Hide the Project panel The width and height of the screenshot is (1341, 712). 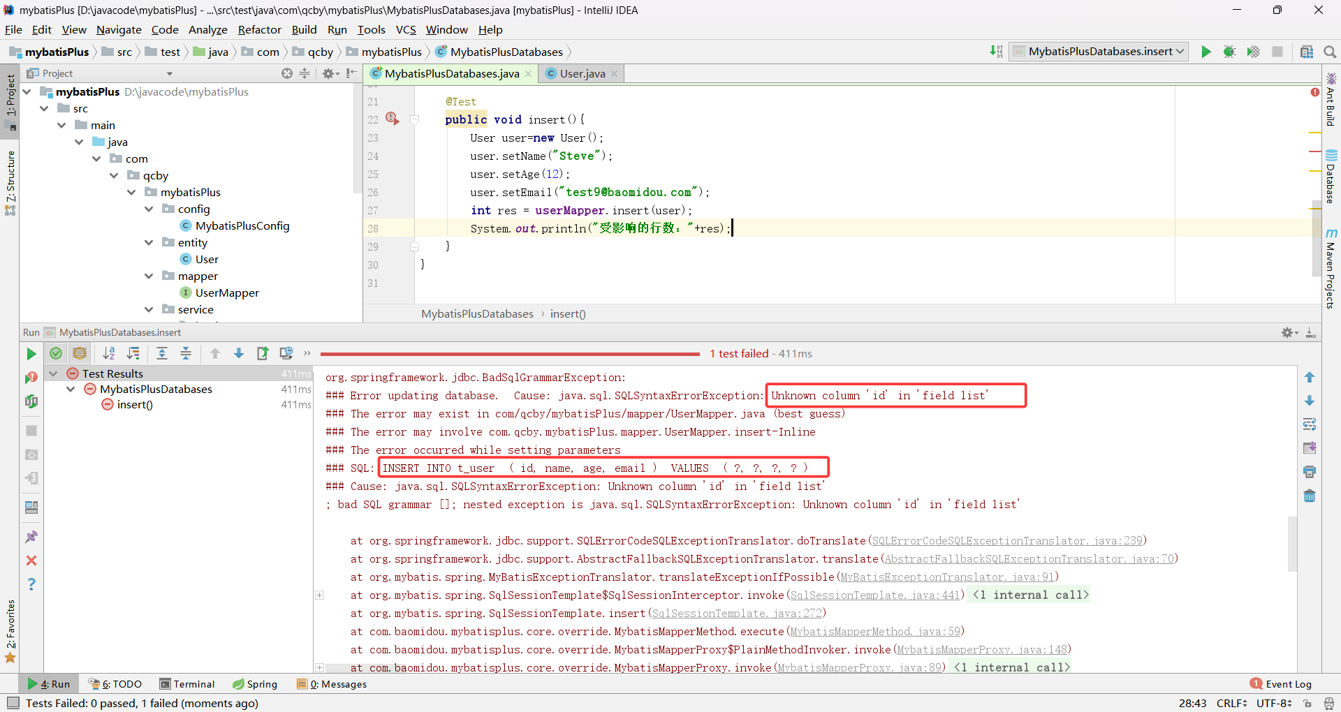coord(351,73)
